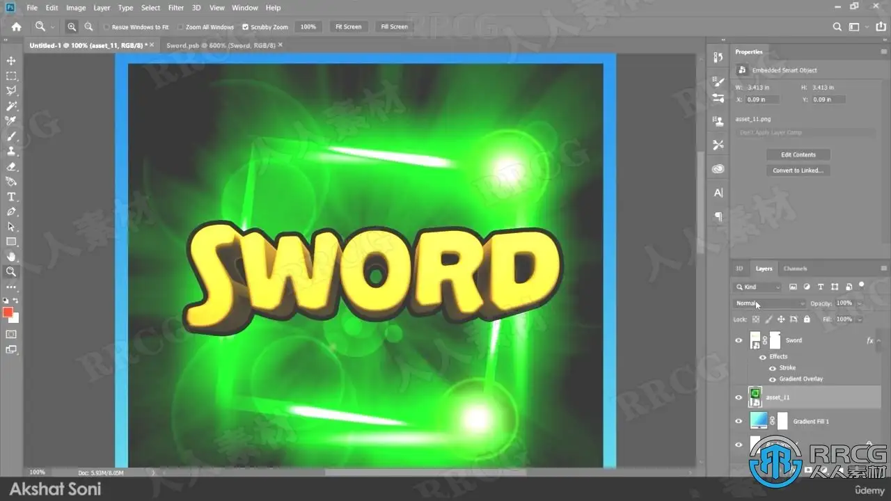Viewport: 891px width, 501px height.
Task: Lock transparent pixels in Layers panel
Action: pos(756,319)
